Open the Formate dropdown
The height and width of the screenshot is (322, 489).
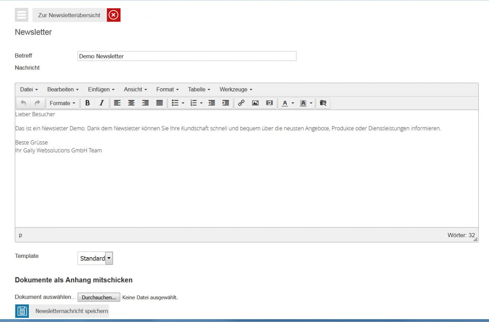pyautogui.click(x=62, y=103)
